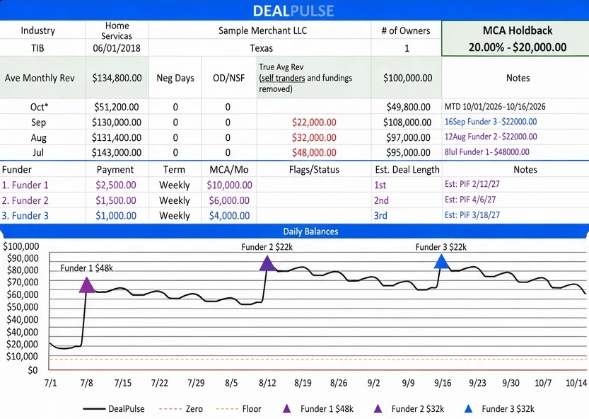Click the MTD 10/01/2026-10/16/2026 note

(495, 106)
